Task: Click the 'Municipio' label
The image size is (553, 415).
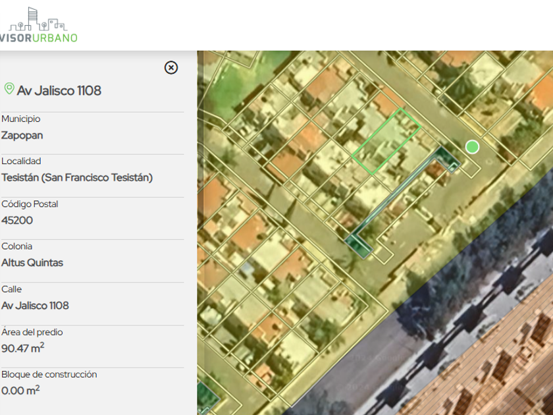Action: pyautogui.click(x=21, y=119)
